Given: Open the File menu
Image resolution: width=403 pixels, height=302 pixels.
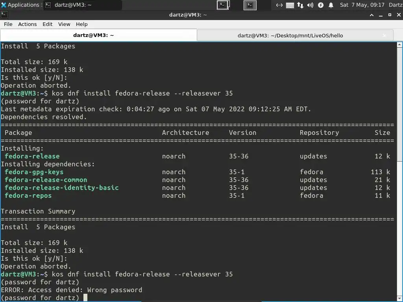Looking at the screenshot, I should point(8,24).
